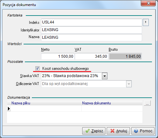
Task: Click the blue question mark Pomoc icon
Action: click(x=136, y=131)
